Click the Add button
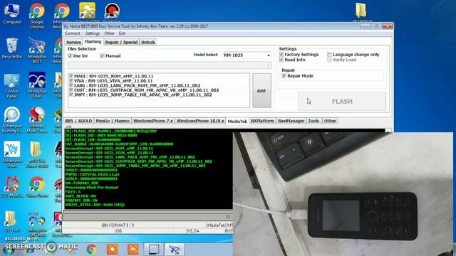The height and width of the screenshot is (256, 456). point(261,90)
